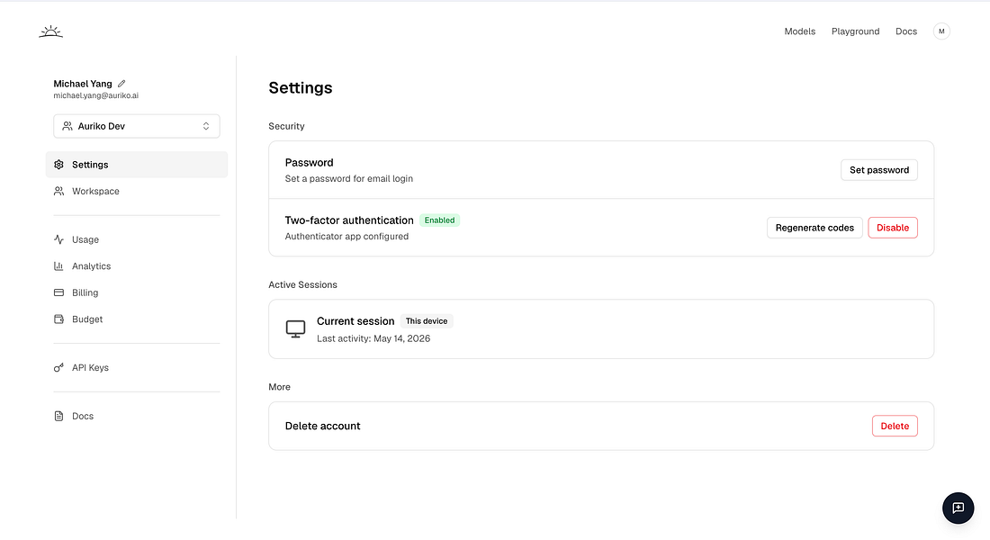Click the Password row title

coord(309,163)
